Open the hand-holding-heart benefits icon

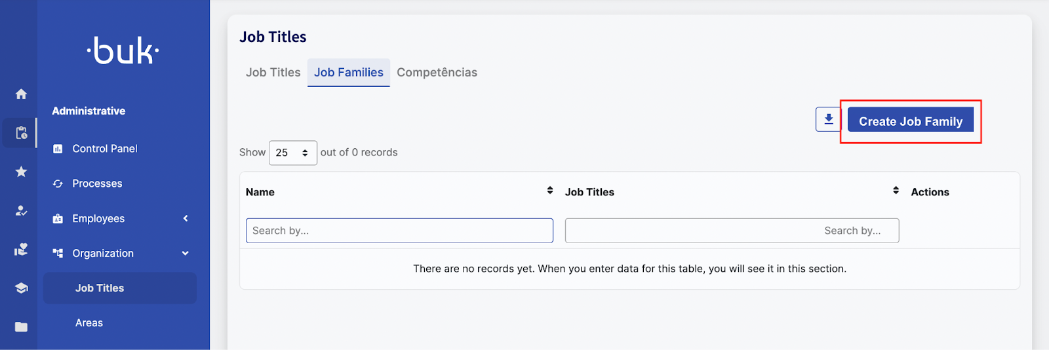[21, 249]
